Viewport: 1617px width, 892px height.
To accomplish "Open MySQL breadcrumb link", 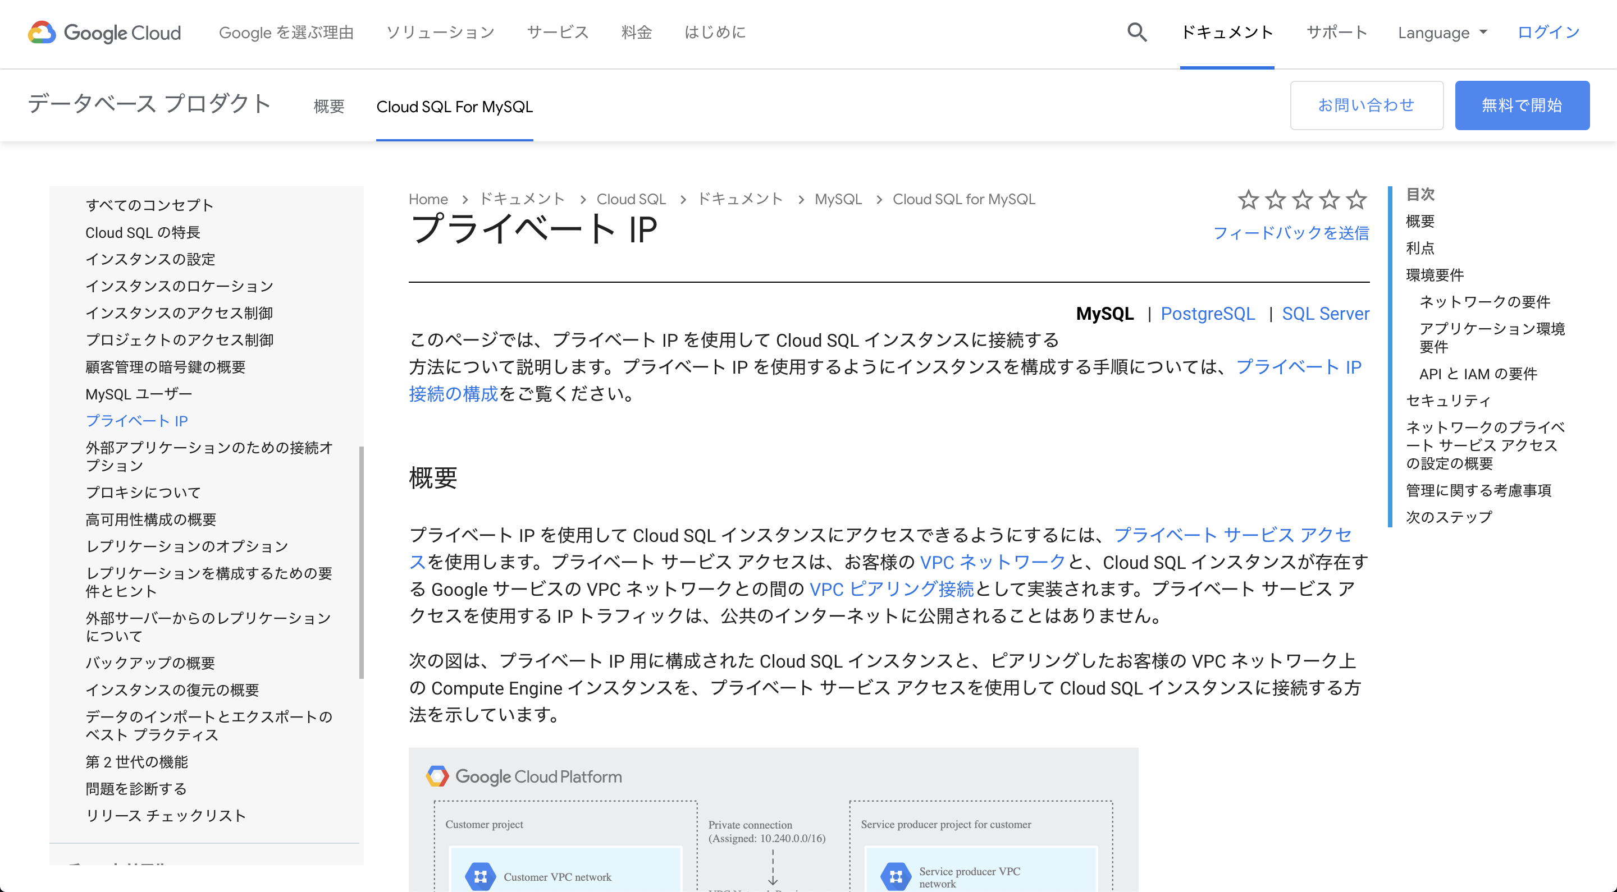I will pos(838,199).
